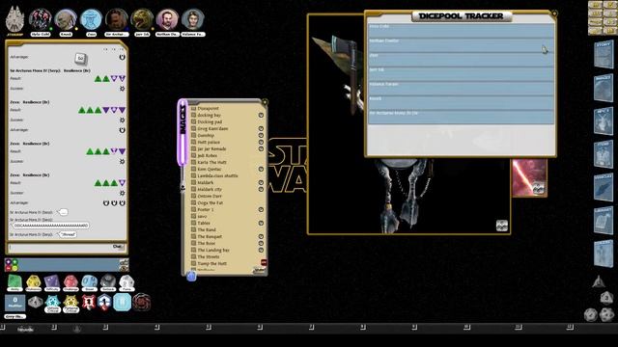Click the grey die beside Modifier box

(x=35, y=303)
